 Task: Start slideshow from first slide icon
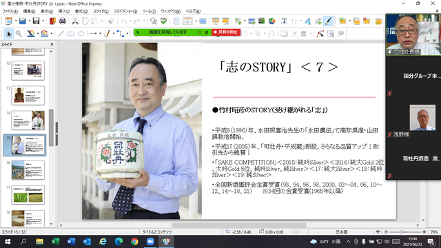(216, 21)
